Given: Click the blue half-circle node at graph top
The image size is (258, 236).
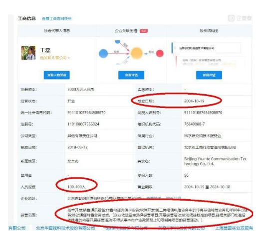Looking at the screenshot, I should pyautogui.click(x=117, y=41).
